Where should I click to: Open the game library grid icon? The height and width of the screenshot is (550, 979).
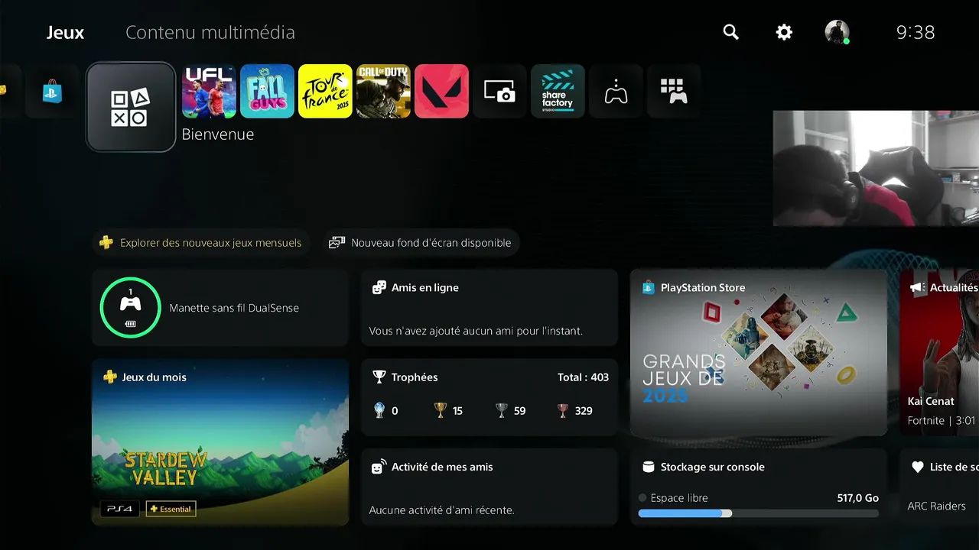pyautogui.click(x=674, y=92)
